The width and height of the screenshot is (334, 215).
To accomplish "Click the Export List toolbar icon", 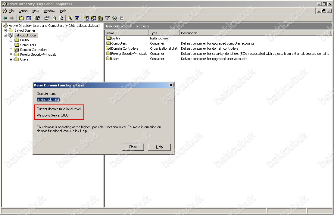I will [61, 18].
